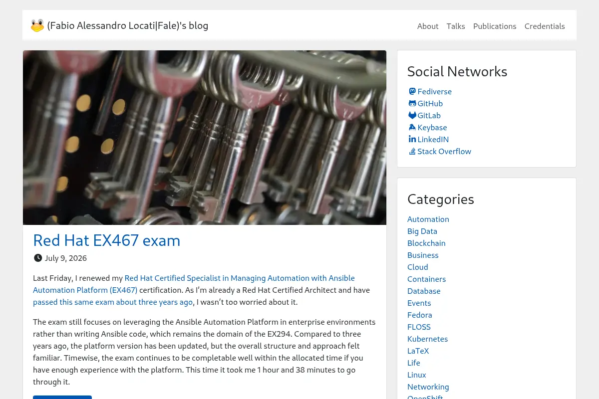The height and width of the screenshot is (399, 599).
Task: Open the Red Hat EX467 exam post title
Action: (x=107, y=240)
